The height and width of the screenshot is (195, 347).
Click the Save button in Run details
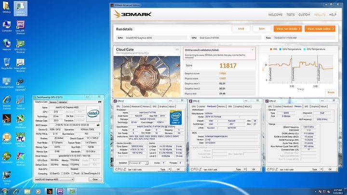pyautogui.click(x=262, y=29)
